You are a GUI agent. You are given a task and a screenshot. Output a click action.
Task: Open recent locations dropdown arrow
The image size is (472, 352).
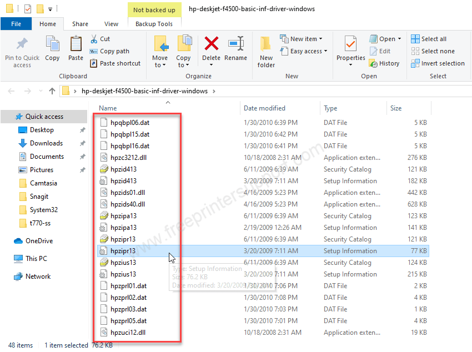coord(41,91)
